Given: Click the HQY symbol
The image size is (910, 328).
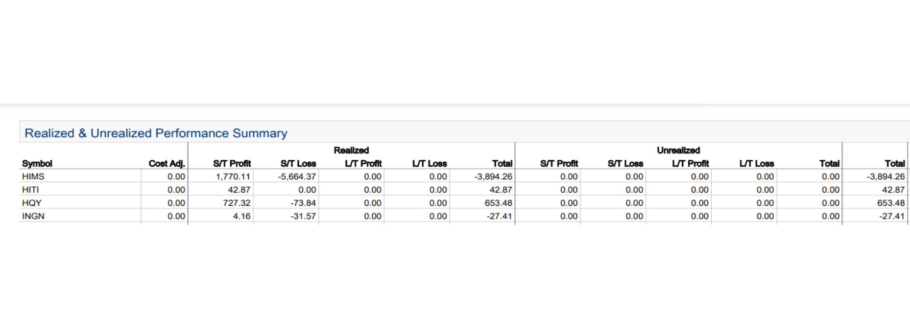Looking at the screenshot, I should coord(32,203).
